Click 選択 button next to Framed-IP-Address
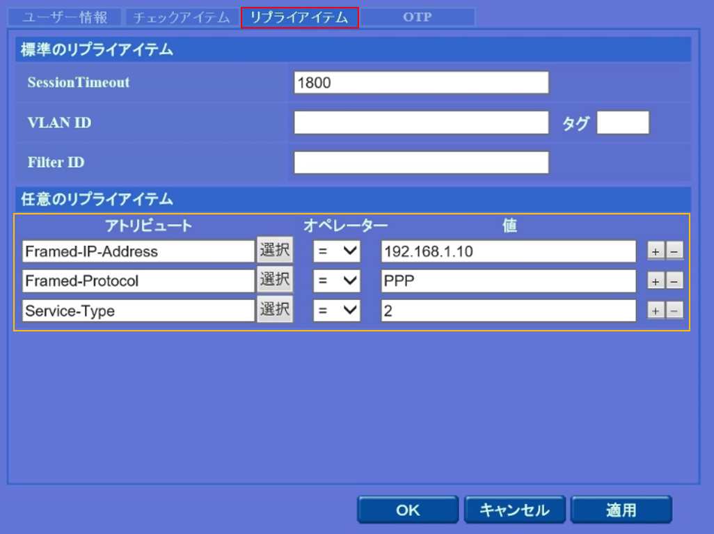714x534 pixels. (x=275, y=251)
